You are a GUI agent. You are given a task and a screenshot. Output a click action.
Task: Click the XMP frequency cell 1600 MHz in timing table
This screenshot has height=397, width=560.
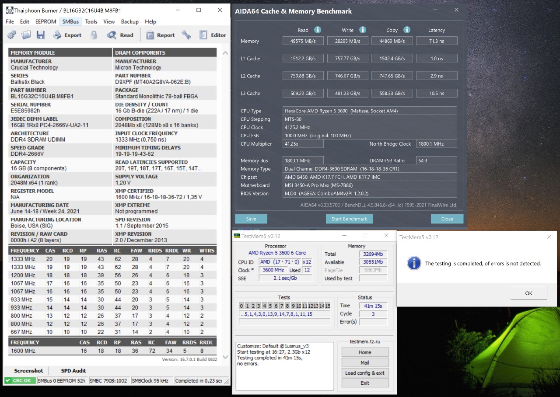click(23, 351)
